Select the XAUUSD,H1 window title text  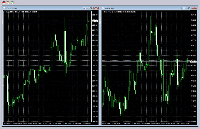[x=11, y=8]
